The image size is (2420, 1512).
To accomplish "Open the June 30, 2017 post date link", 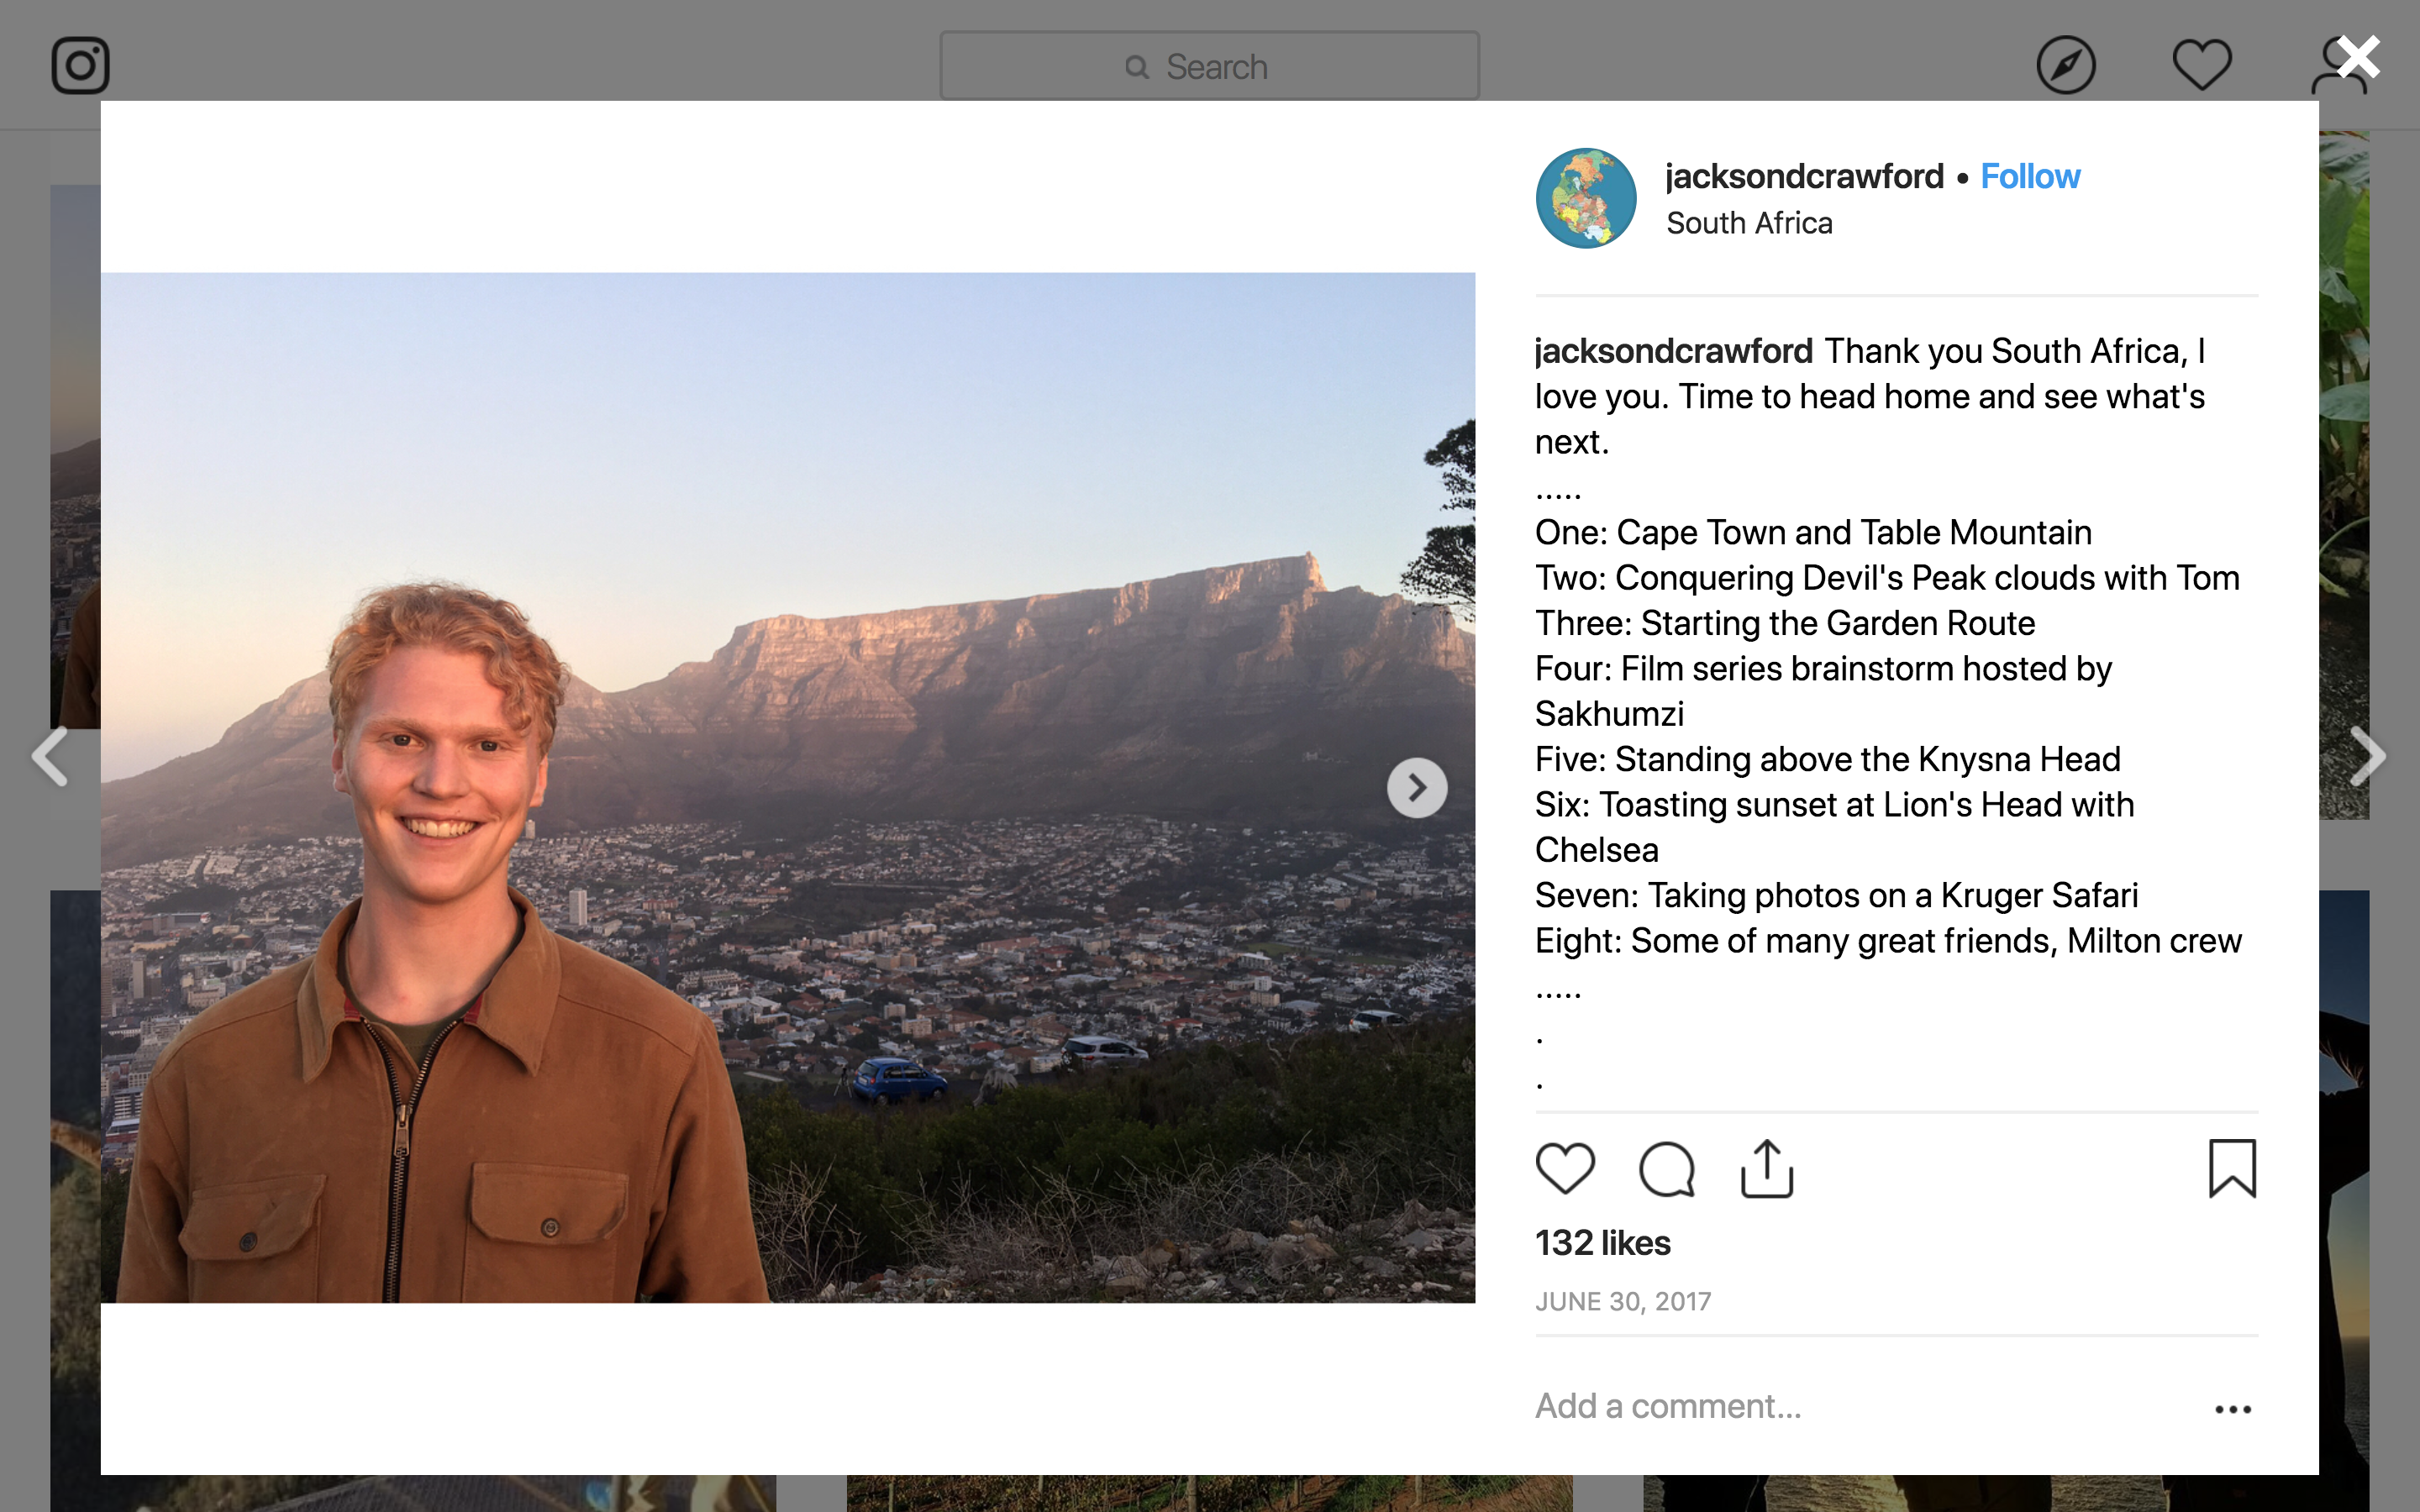I will pos(1623,1301).
